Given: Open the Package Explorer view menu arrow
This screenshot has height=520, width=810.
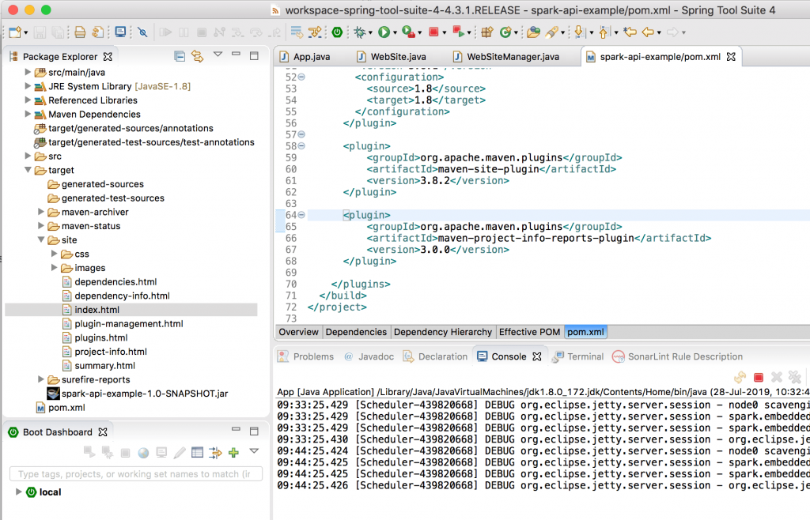Looking at the screenshot, I should click(x=218, y=55).
